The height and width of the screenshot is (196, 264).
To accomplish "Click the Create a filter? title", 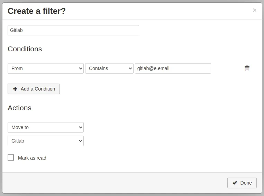I will [37, 11].
